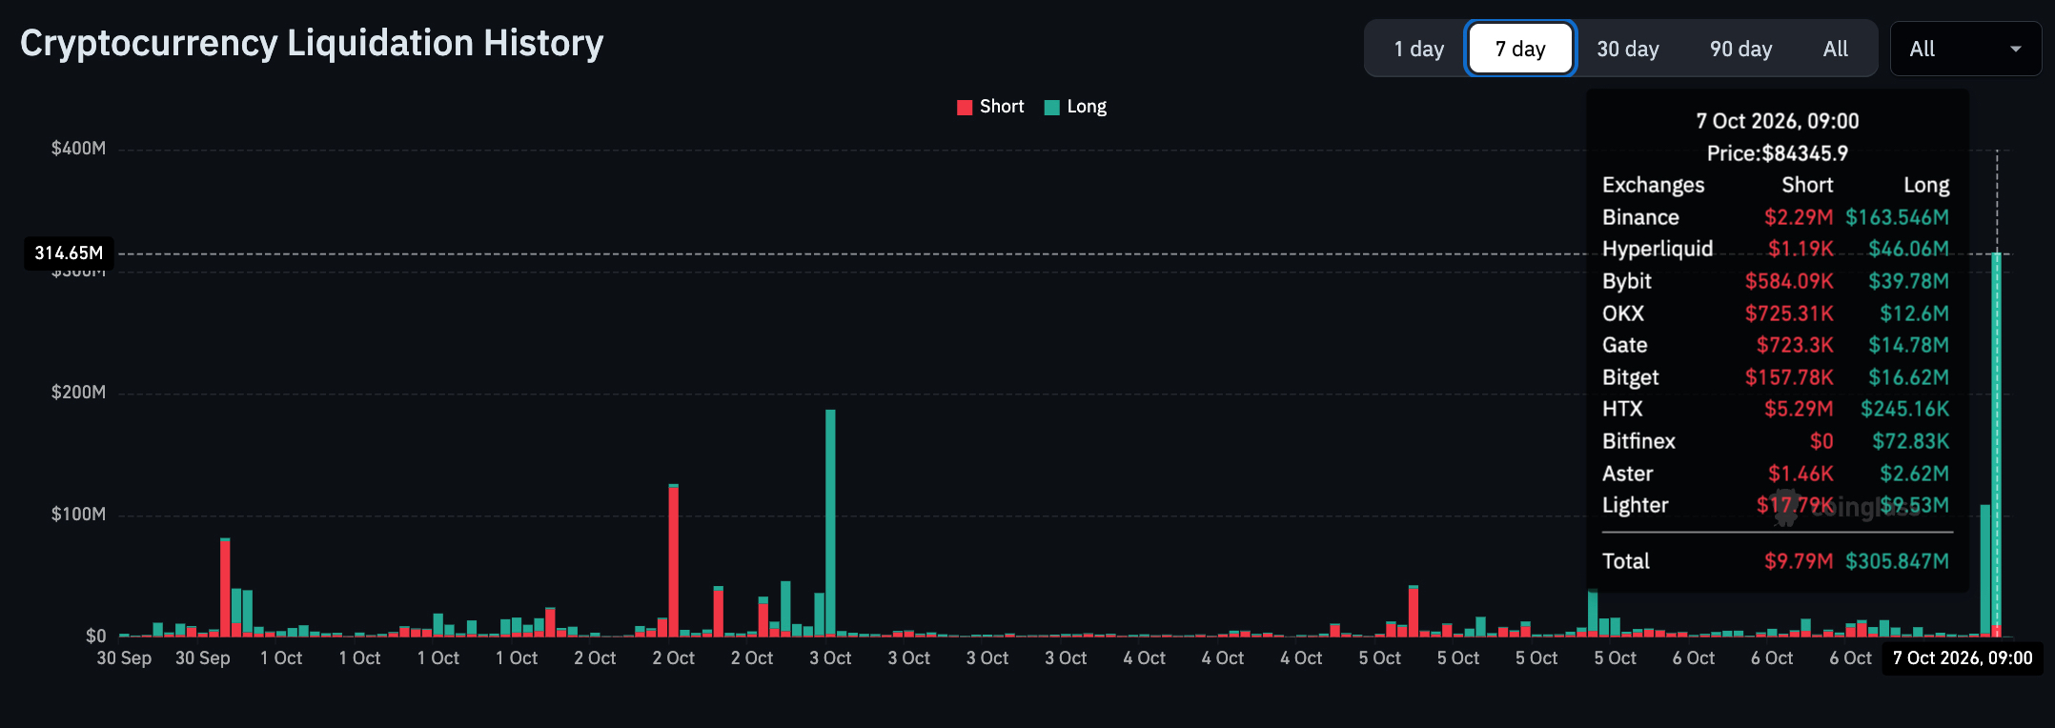Click the Long legend label

1087,107
